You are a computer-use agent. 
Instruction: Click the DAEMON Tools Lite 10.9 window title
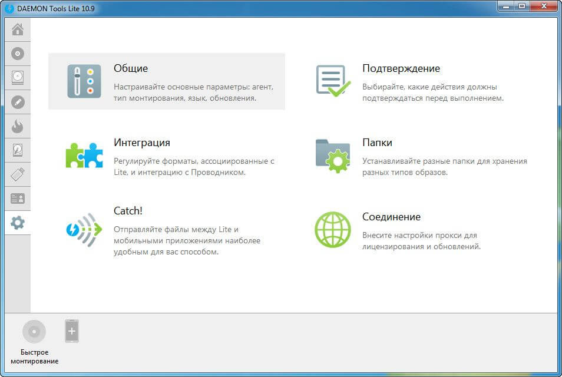[56, 8]
